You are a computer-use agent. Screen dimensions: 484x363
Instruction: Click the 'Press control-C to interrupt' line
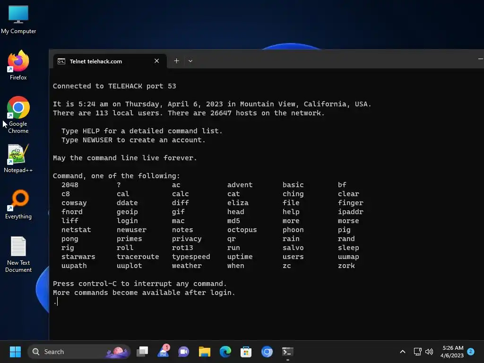[139, 284]
